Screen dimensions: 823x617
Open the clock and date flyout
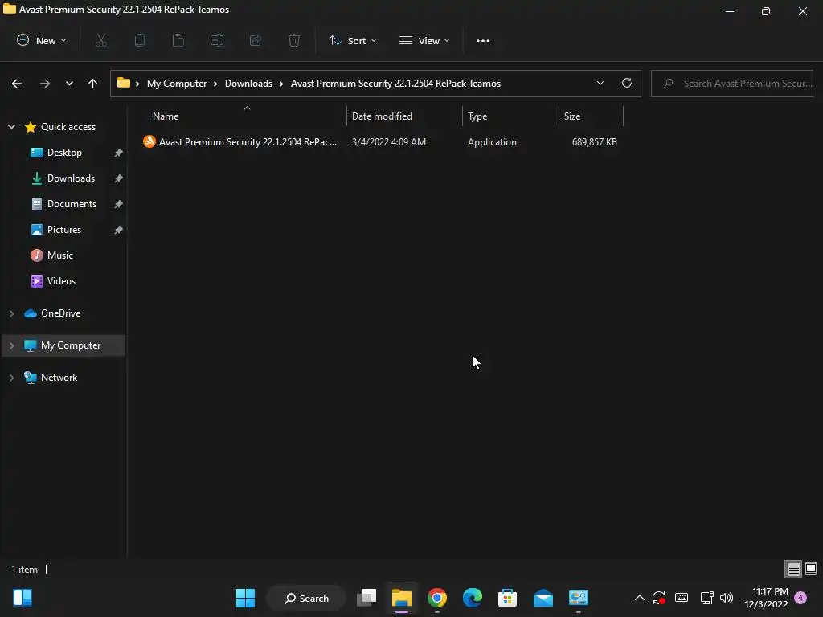[766, 598]
